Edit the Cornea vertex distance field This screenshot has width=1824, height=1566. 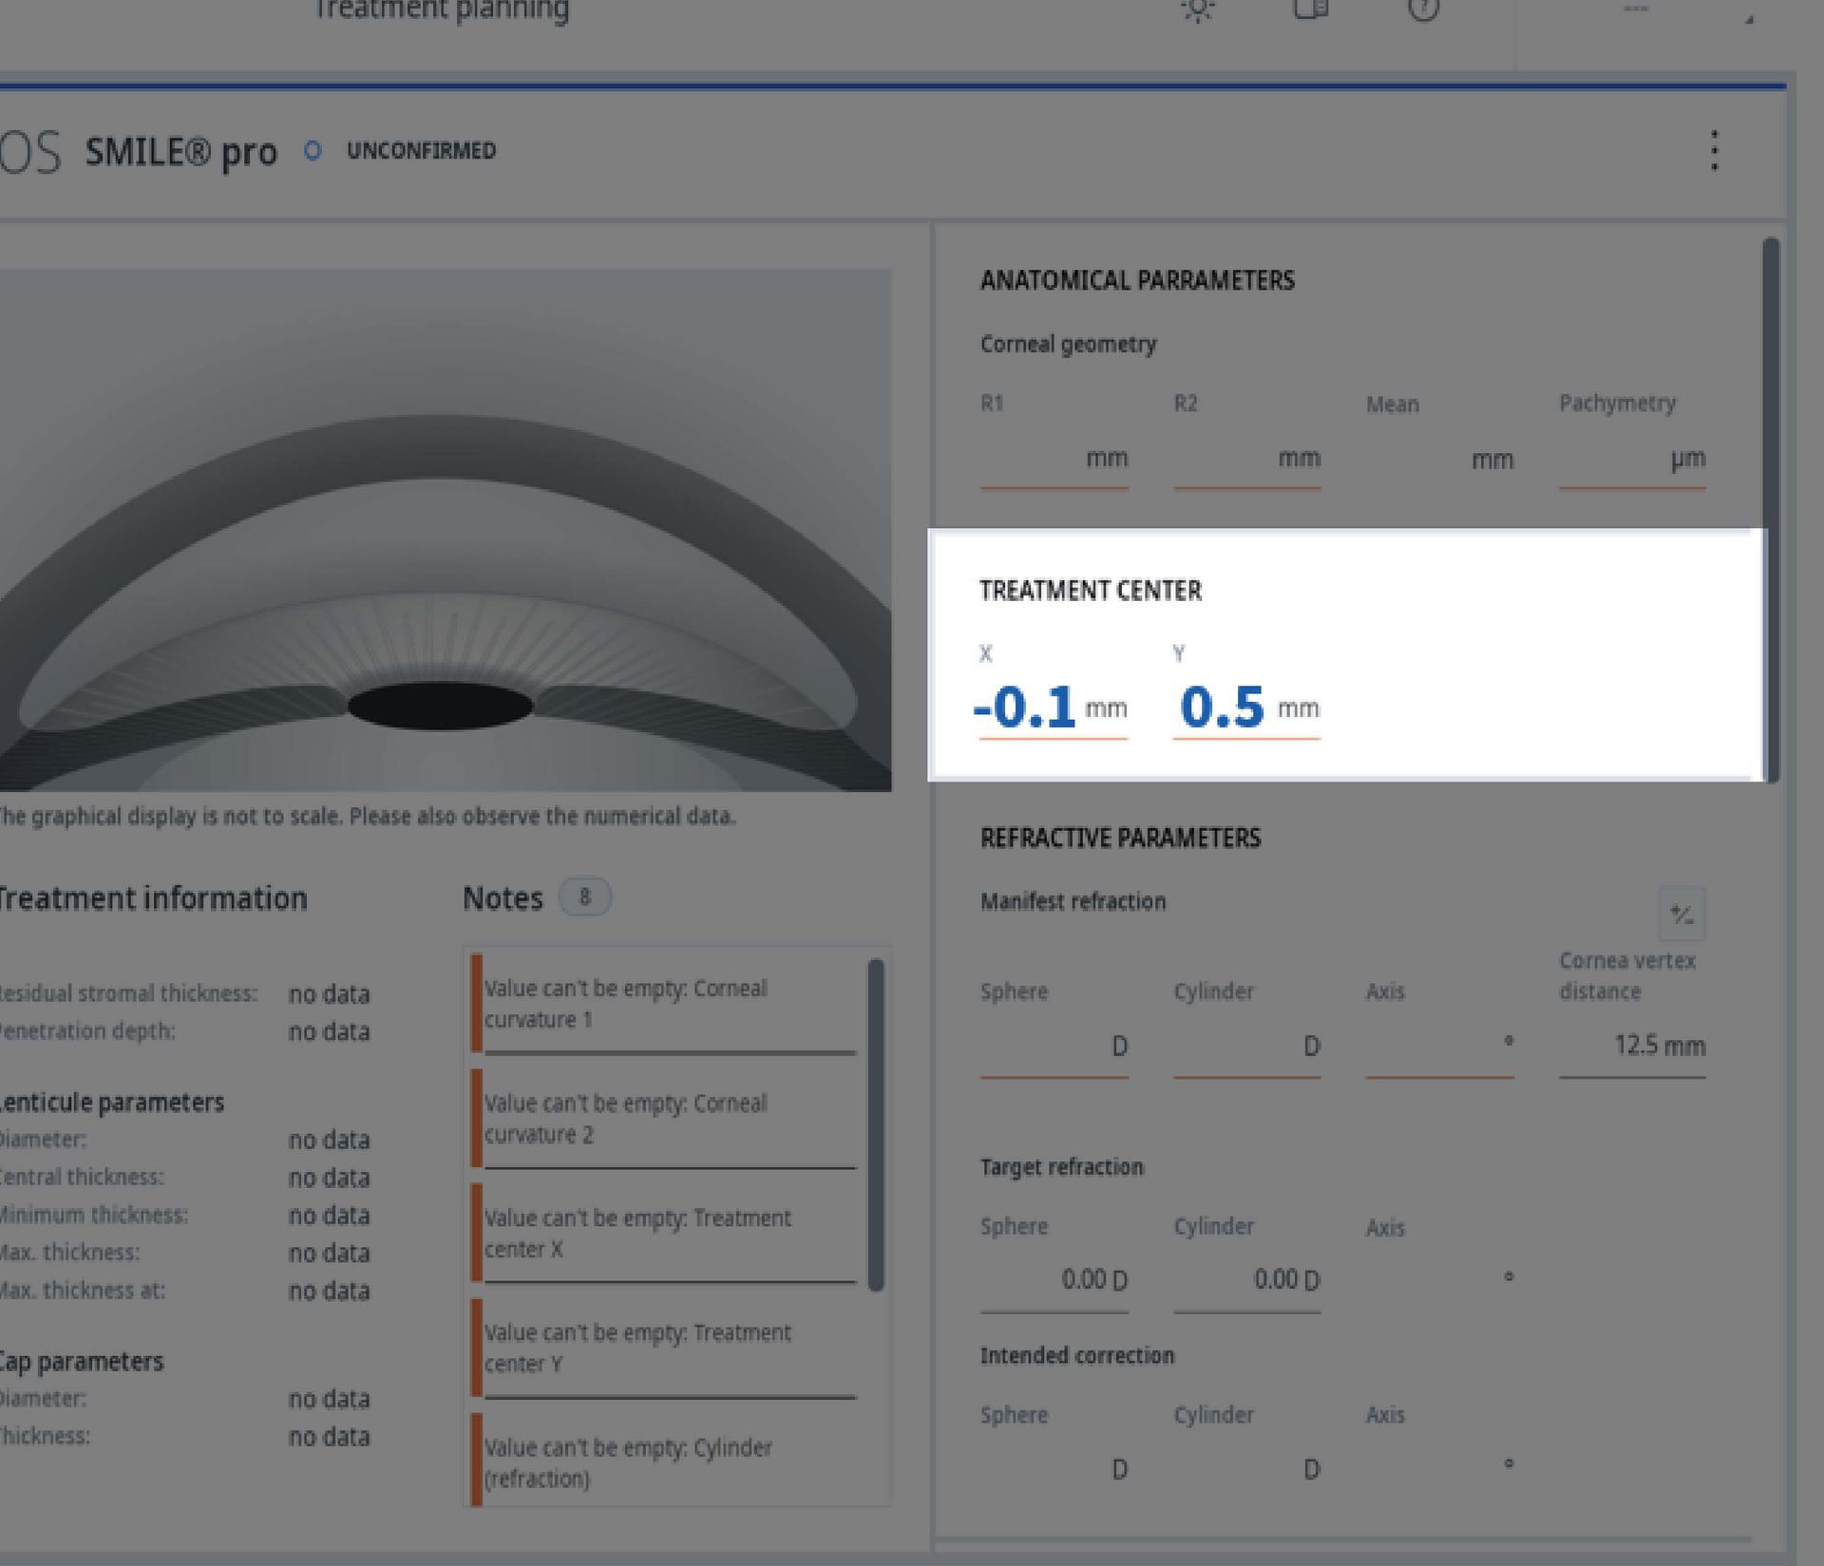(x=1631, y=1047)
